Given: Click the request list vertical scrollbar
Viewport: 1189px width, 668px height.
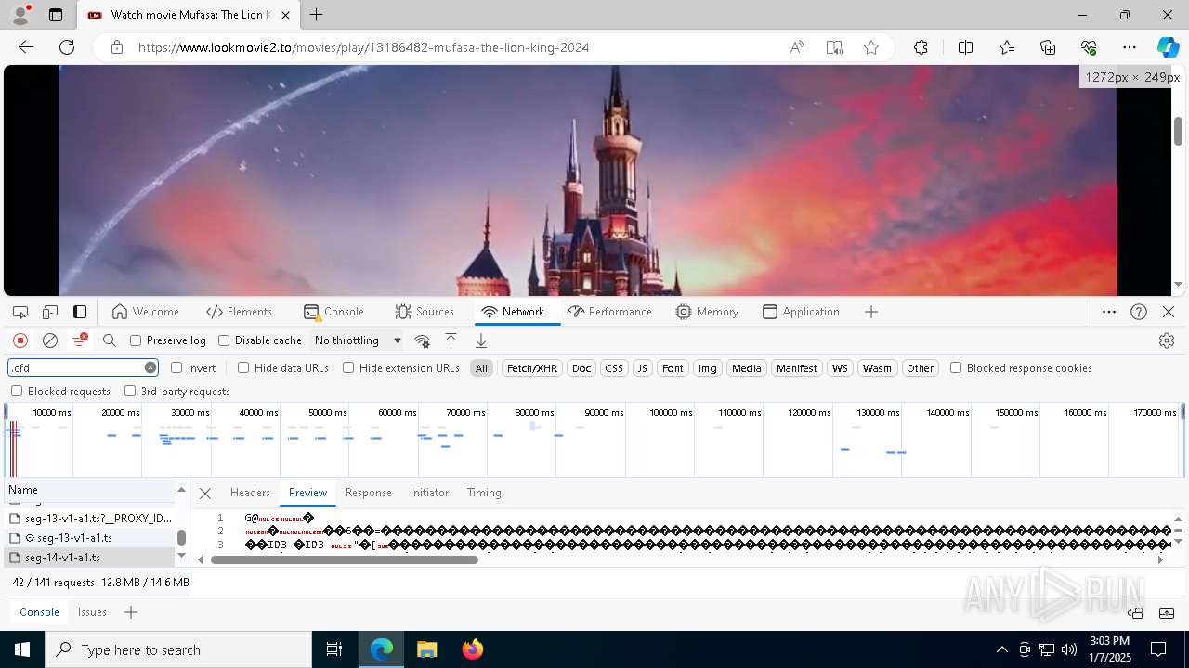Looking at the screenshot, I should tap(181, 538).
